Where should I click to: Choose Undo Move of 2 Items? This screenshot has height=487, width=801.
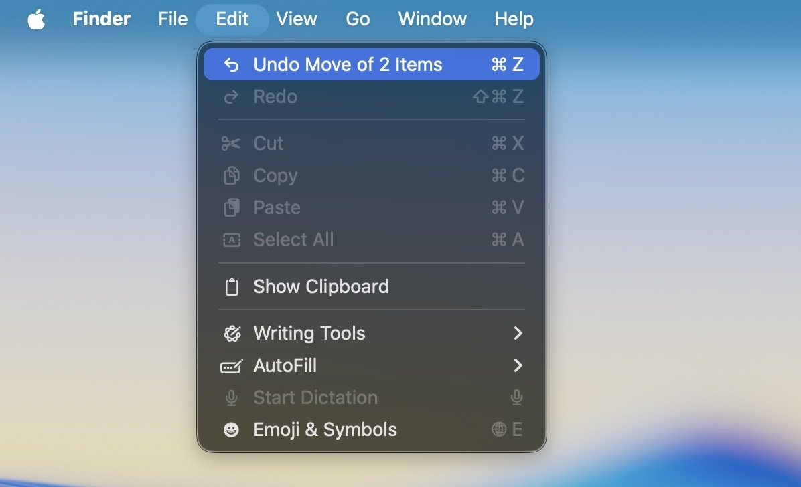point(348,64)
